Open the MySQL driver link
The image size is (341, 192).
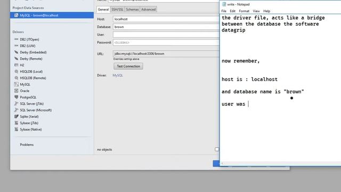118,75
